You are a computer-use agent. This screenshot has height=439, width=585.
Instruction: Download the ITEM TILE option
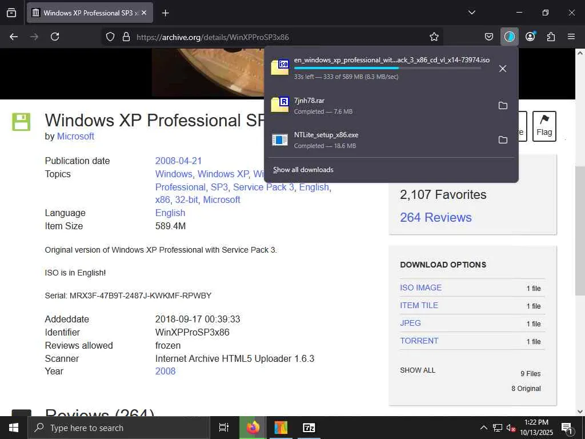419,305
